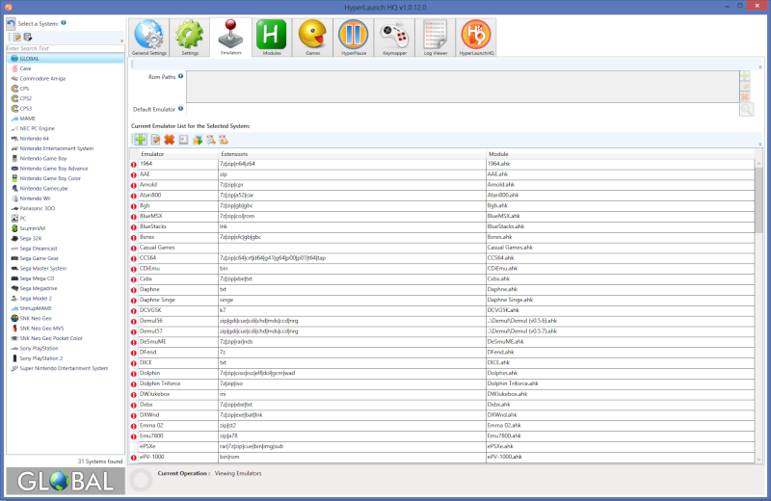Click the Default Emulator field
The height and width of the screenshot is (501, 771).
coord(463,110)
